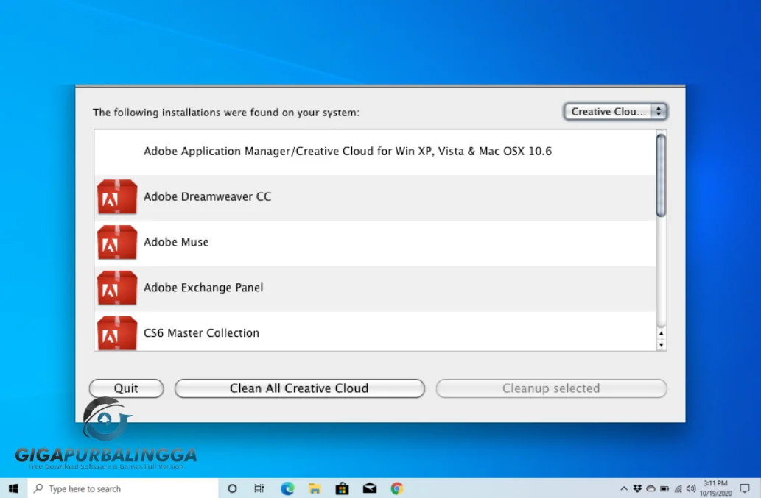Click the taskbar search box

(123, 488)
